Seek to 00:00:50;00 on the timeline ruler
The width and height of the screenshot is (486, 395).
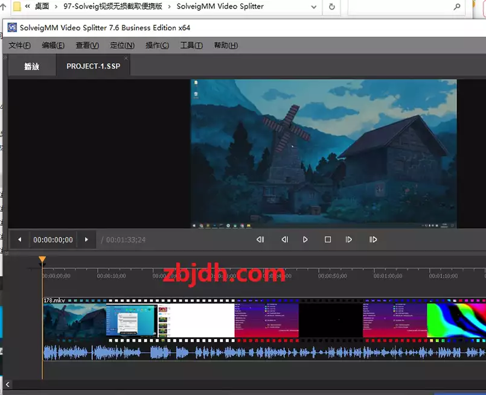coord(332,276)
